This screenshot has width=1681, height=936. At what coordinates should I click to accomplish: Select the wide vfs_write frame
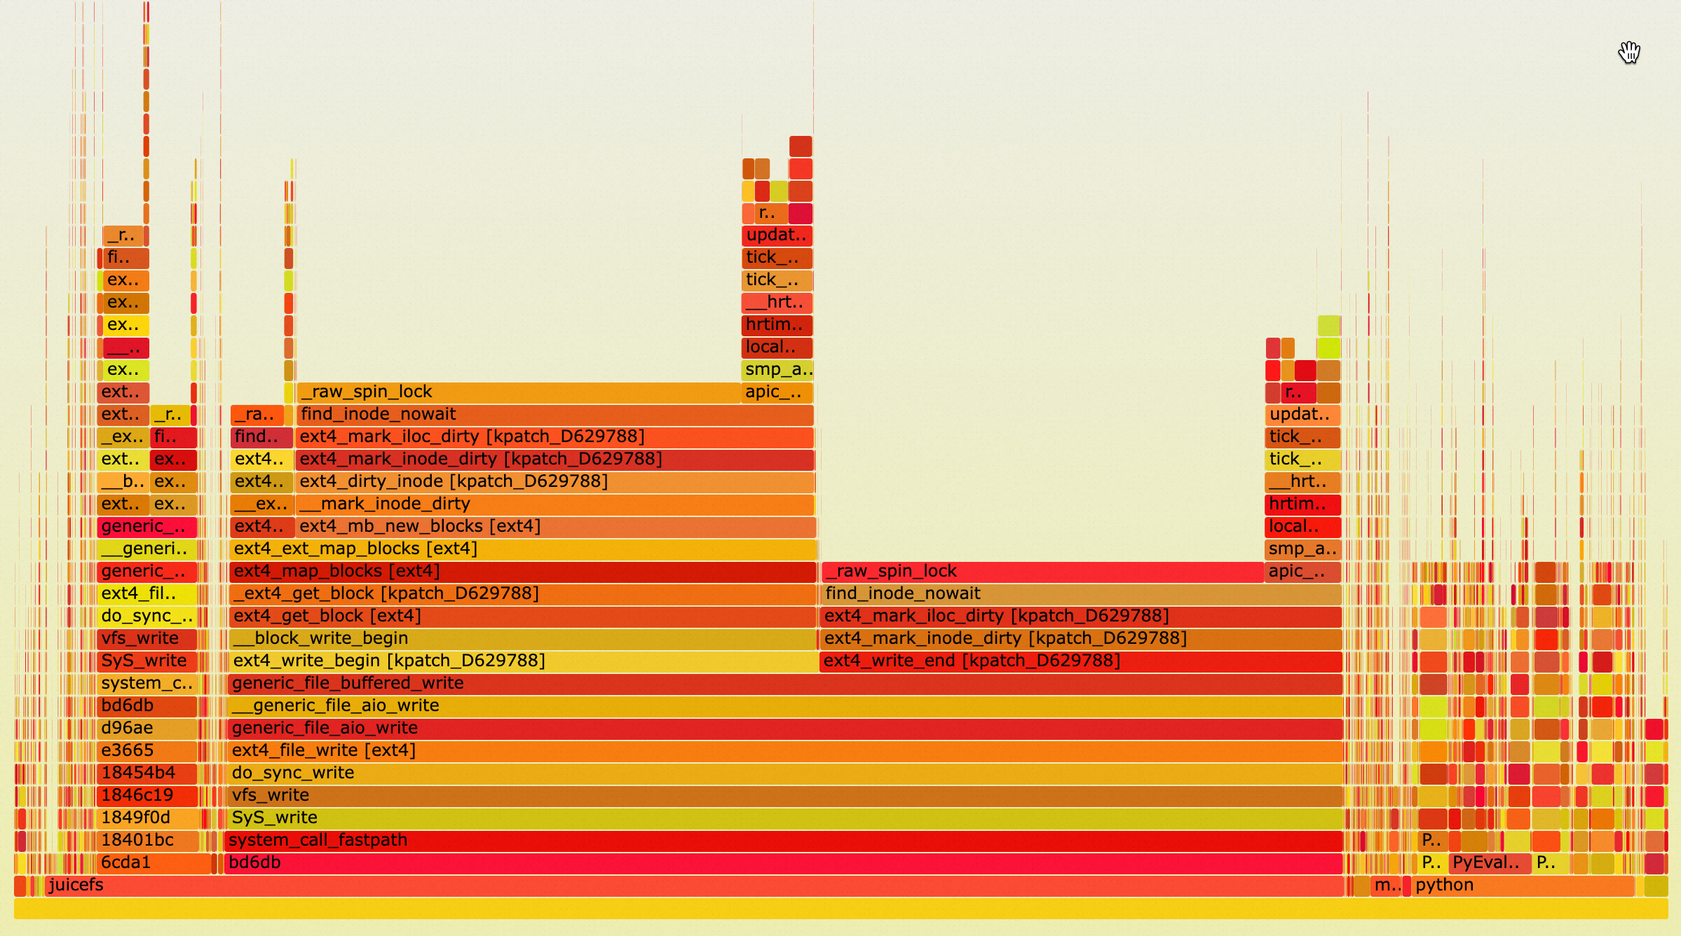tap(785, 796)
